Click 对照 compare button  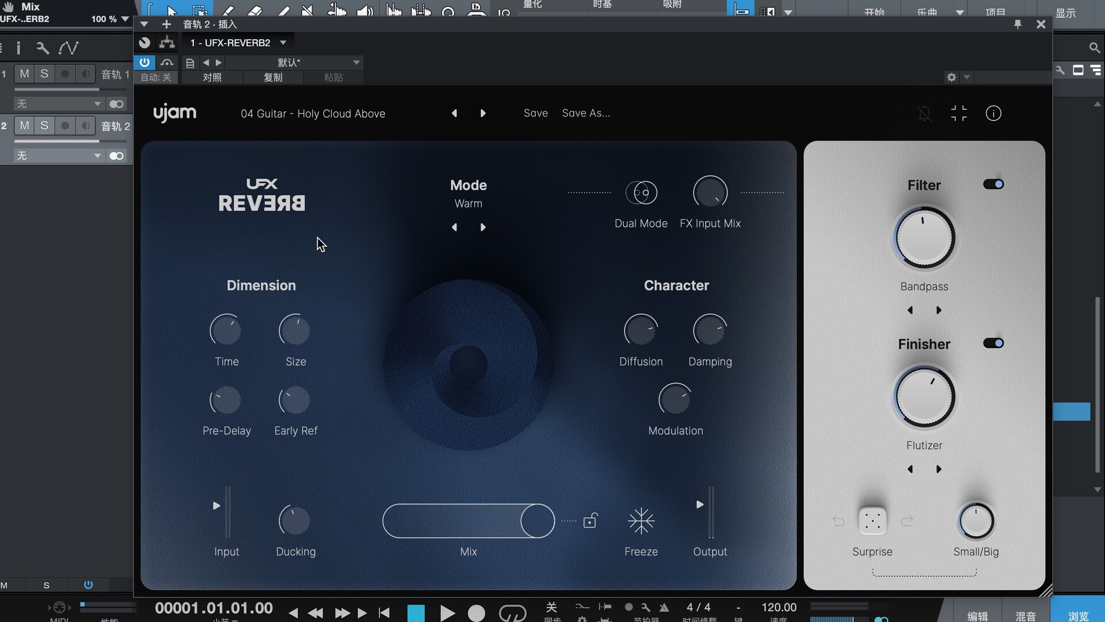click(x=212, y=77)
